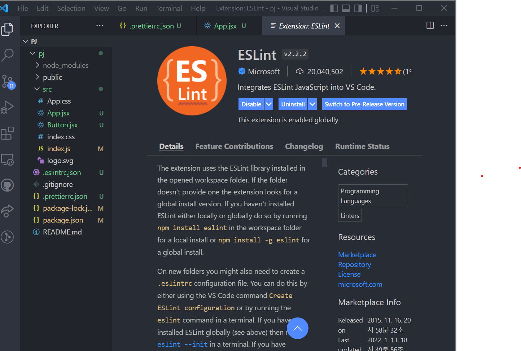This screenshot has height=351, width=521.
Task: Click the star rating of ESLint
Action: pos(381,71)
